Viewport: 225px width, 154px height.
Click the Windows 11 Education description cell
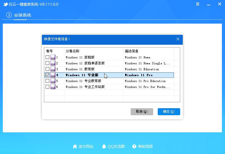(142, 69)
